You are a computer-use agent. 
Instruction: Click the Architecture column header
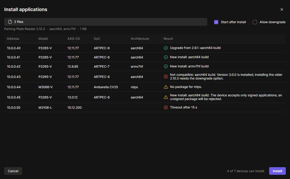click(x=140, y=39)
